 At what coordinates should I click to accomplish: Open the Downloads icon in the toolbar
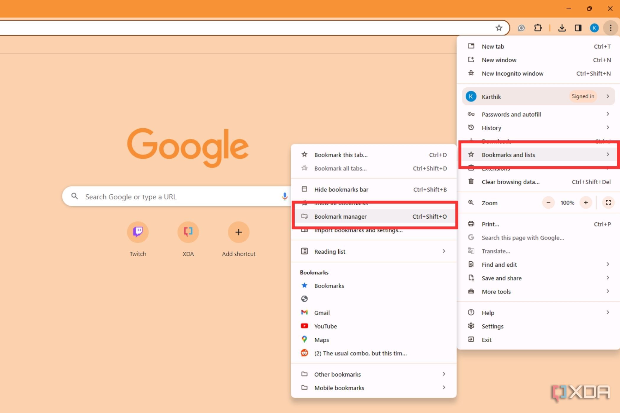(562, 28)
